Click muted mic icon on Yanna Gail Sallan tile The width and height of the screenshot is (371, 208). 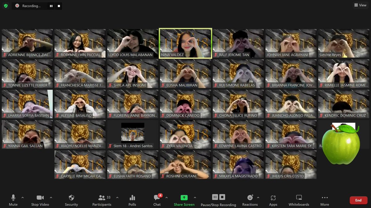pyautogui.click(x=5, y=146)
